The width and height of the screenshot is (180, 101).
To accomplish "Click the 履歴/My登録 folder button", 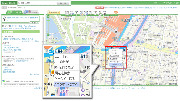I will coord(53,12).
